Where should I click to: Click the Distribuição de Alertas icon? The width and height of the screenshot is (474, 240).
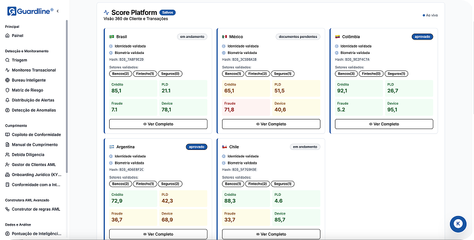7,100
